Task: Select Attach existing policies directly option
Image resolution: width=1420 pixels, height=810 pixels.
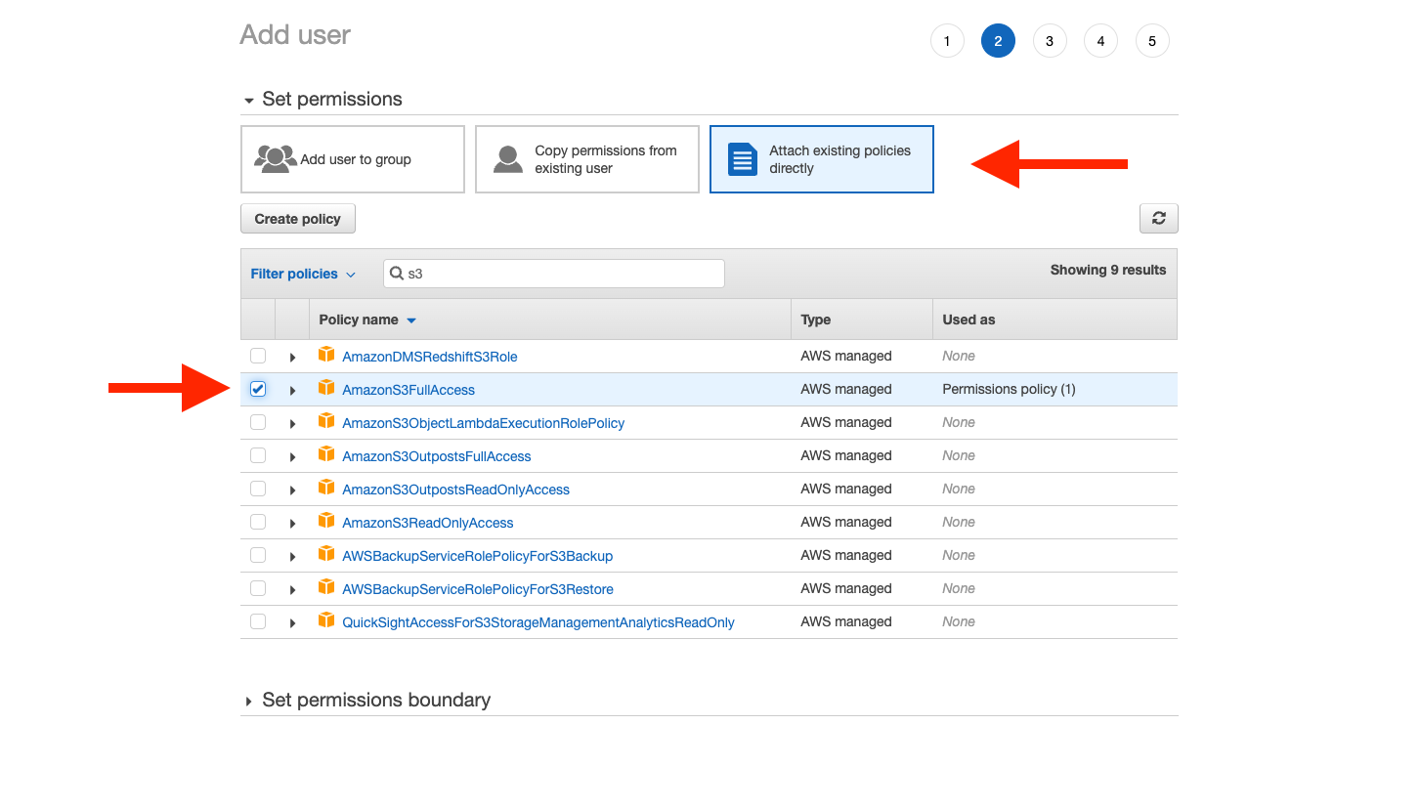Action: click(x=822, y=159)
